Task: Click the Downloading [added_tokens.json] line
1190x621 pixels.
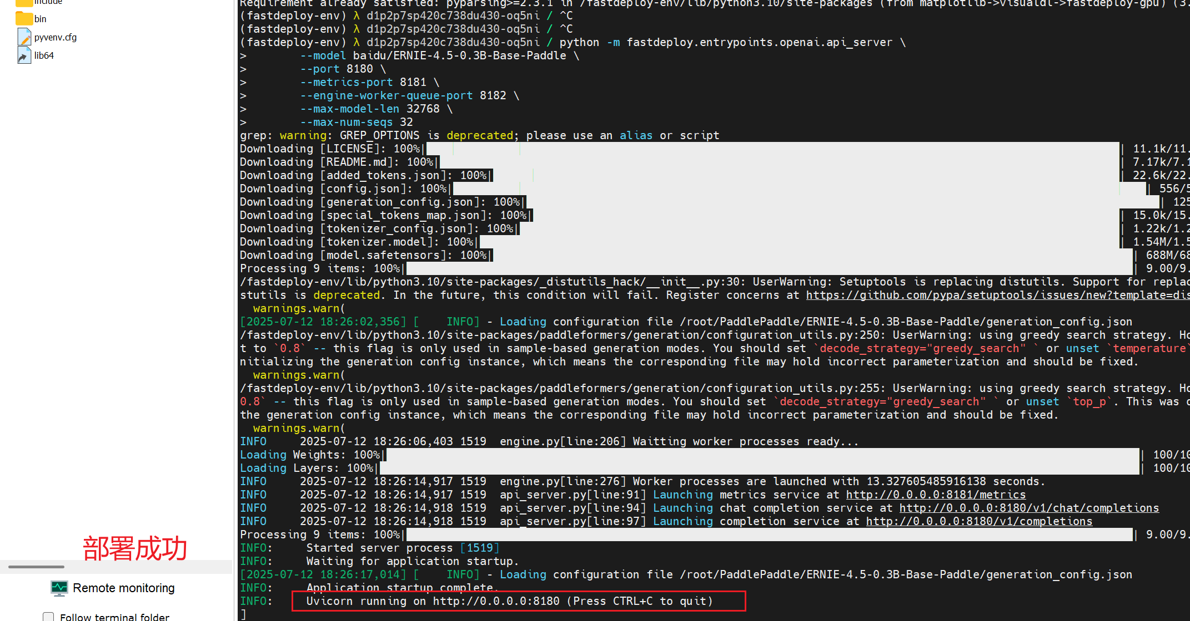Action: [715, 176]
